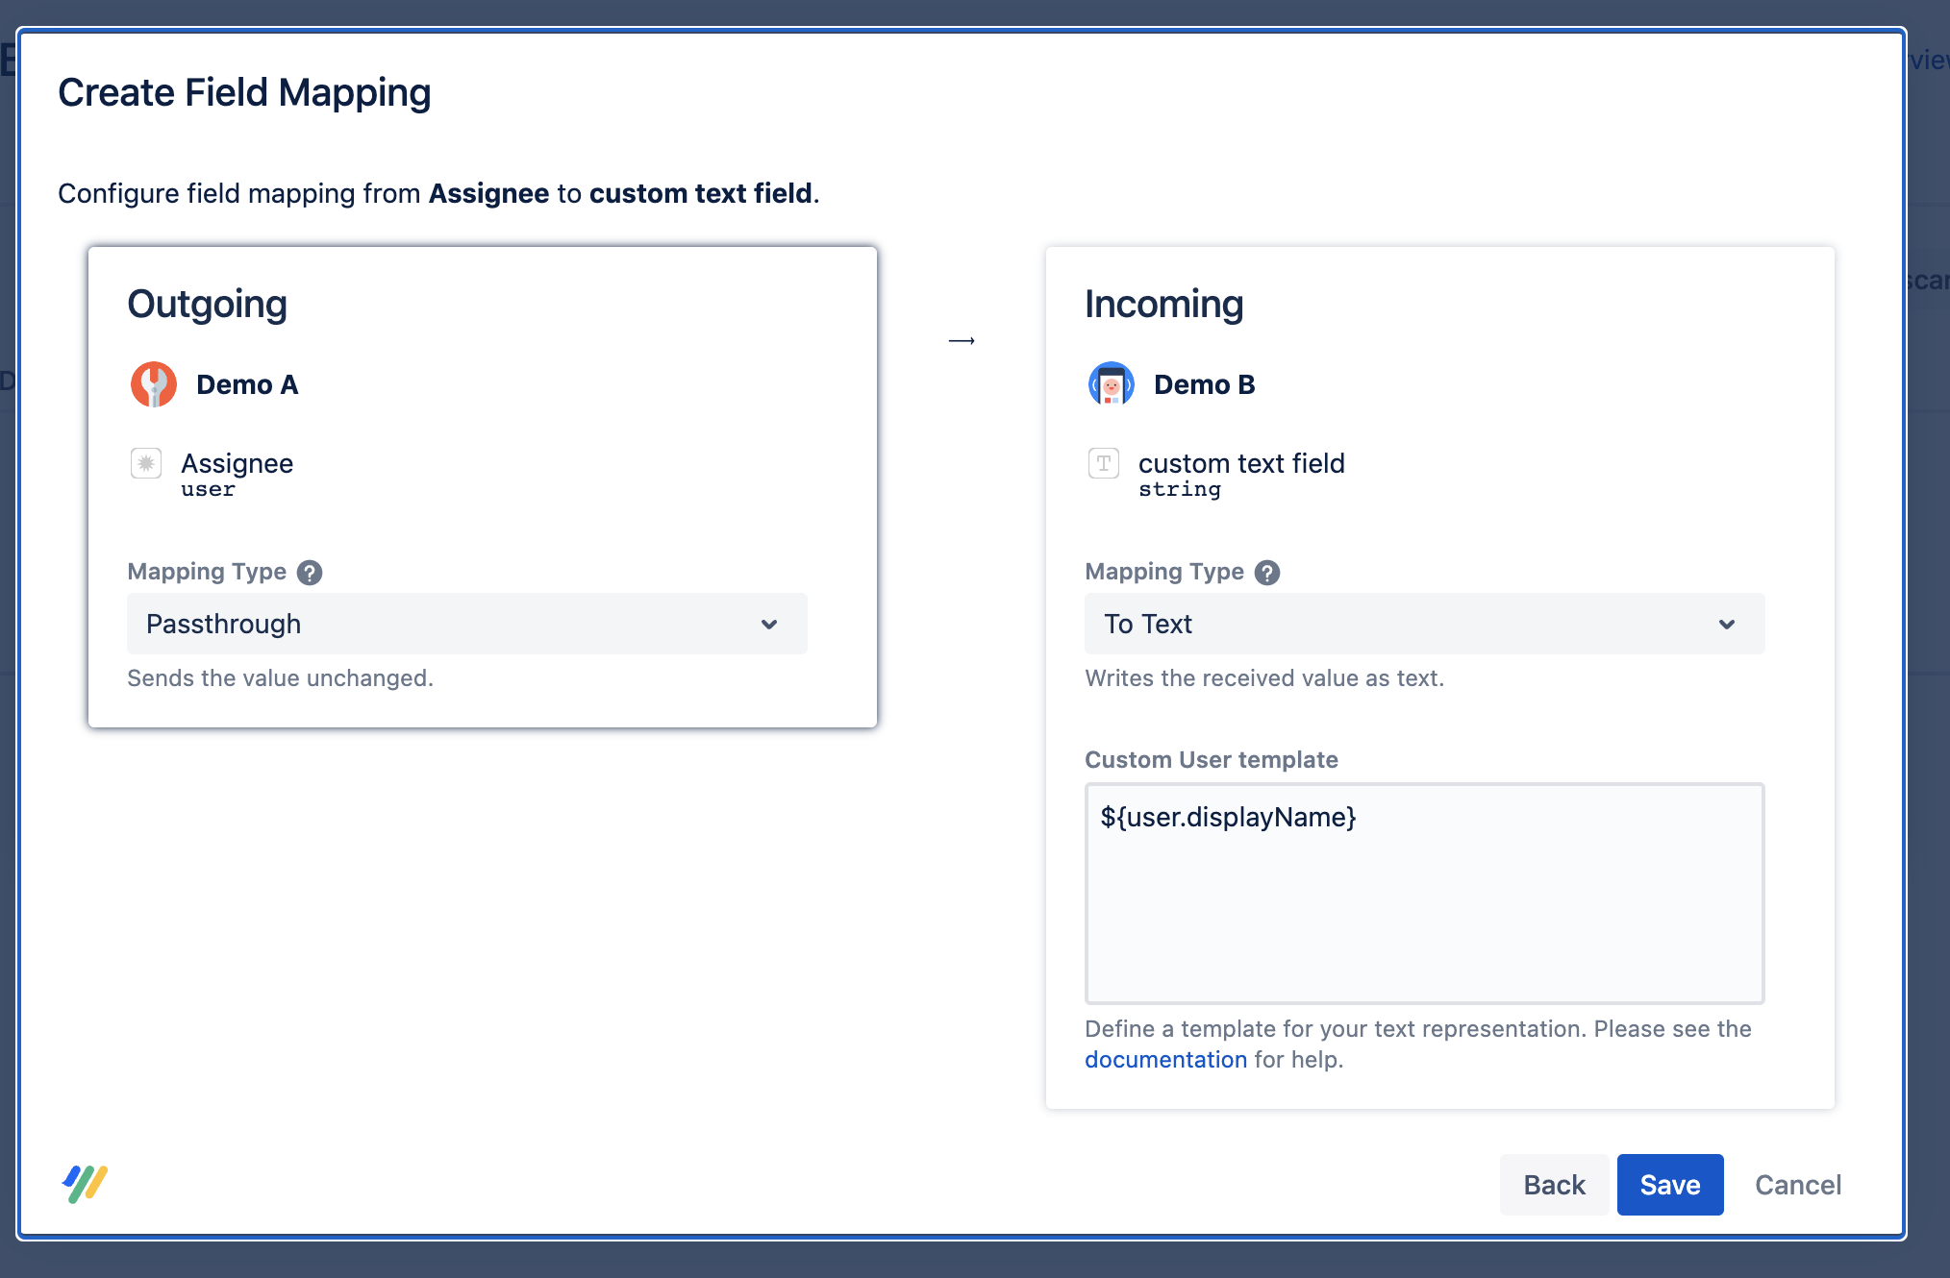Image resolution: width=1950 pixels, height=1278 pixels.
Task: Click the Demo A project avatar icon
Action: [154, 384]
